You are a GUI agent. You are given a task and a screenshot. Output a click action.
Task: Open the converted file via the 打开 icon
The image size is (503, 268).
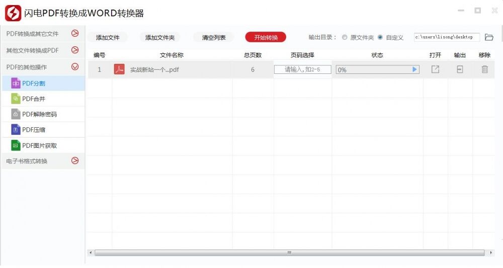435,69
